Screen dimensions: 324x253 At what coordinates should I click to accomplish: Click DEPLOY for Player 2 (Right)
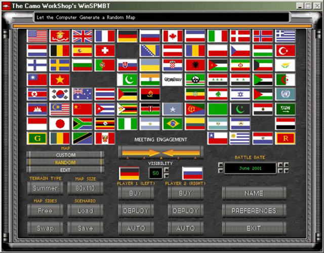click(x=186, y=210)
